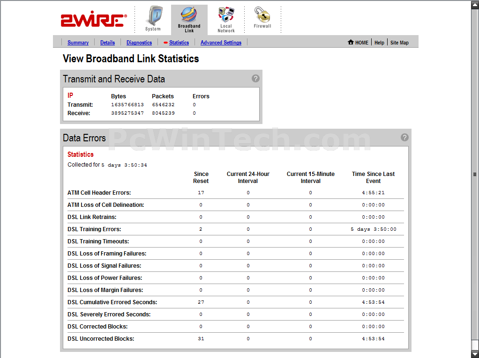This screenshot has height=358, width=479.
Task: Open Advanced Settings
Action: click(221, 43)
